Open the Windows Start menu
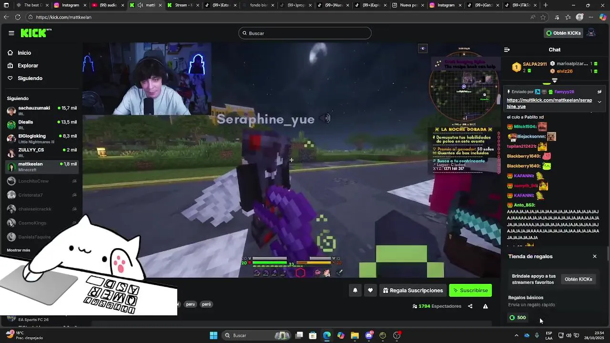Screen dimensions: 610x343 213,335
